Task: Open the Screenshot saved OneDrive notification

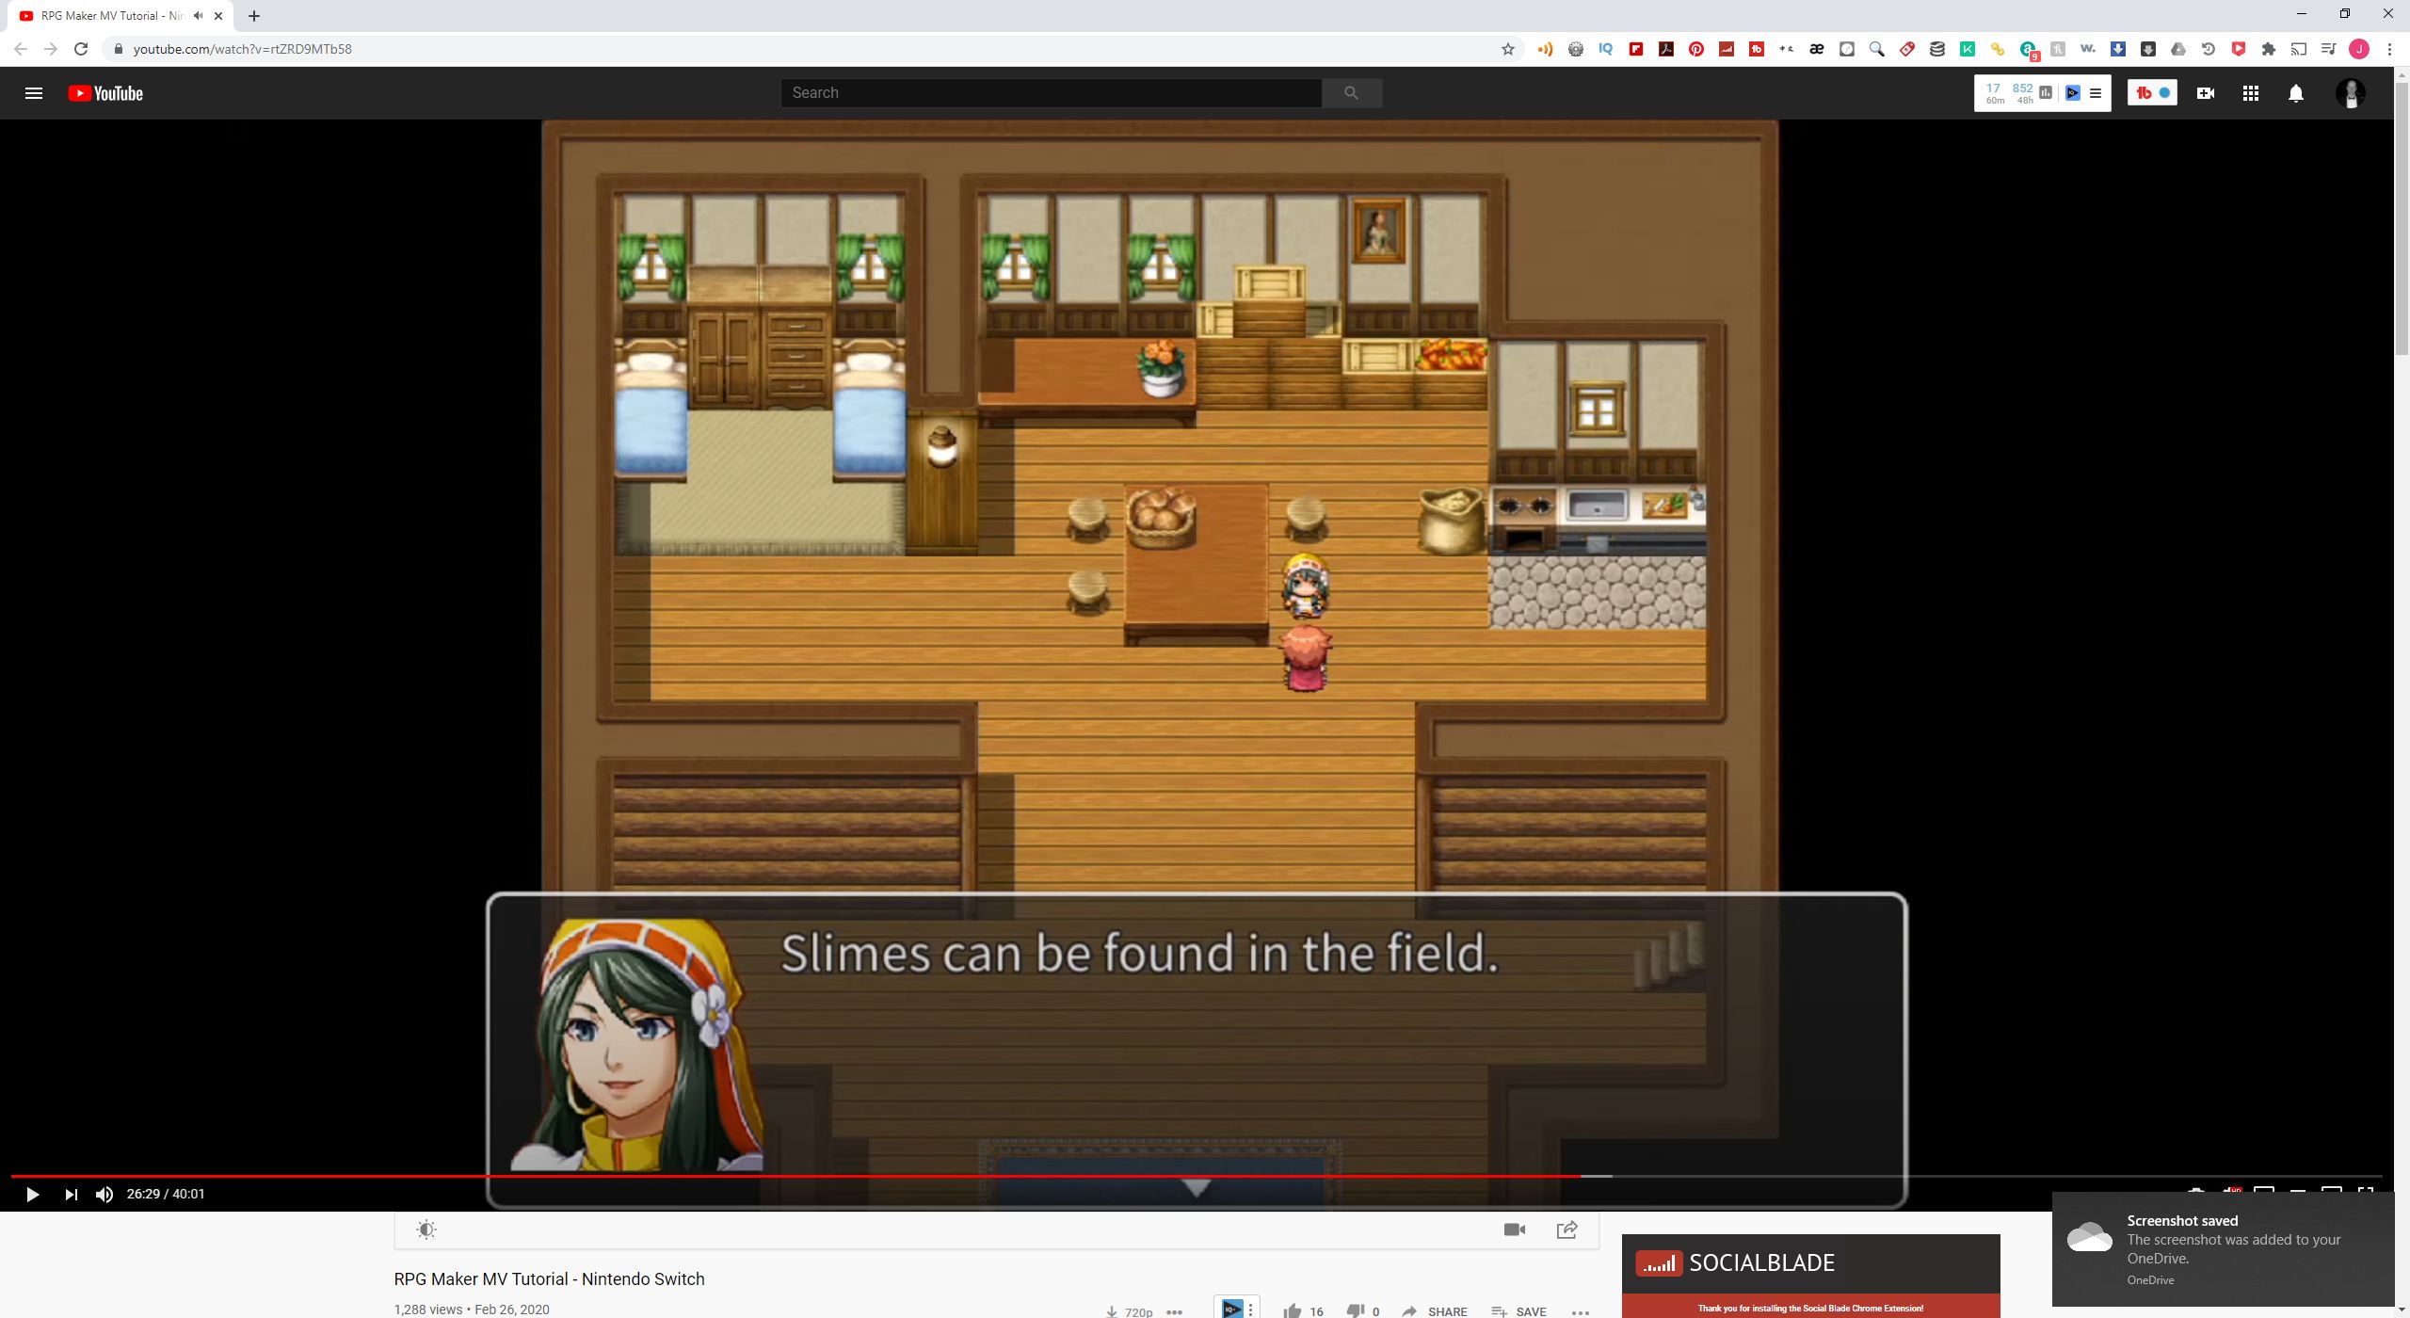Action: coord(2223,1249)
